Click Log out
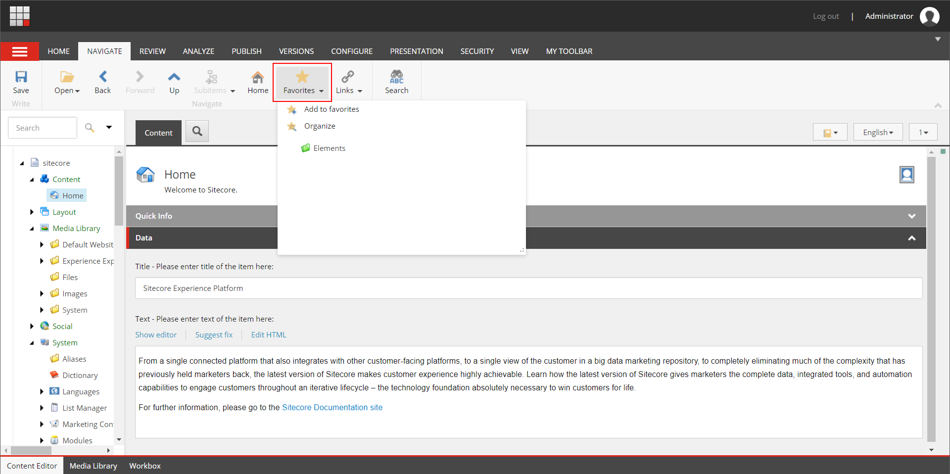The width and height of the screenshot is (950, 474). tap(826, 16)
